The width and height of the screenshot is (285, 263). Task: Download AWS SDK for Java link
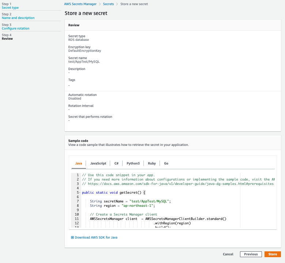point(96,237)
